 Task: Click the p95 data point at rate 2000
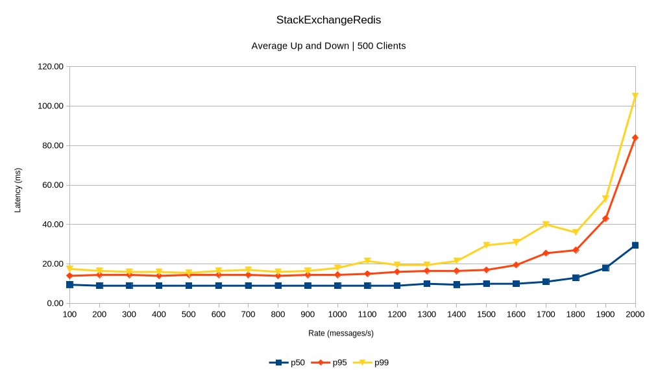click(x=635, y=138)
